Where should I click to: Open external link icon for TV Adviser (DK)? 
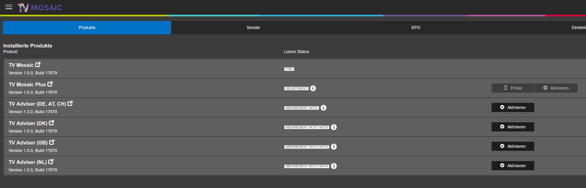[x=51, y=123]
